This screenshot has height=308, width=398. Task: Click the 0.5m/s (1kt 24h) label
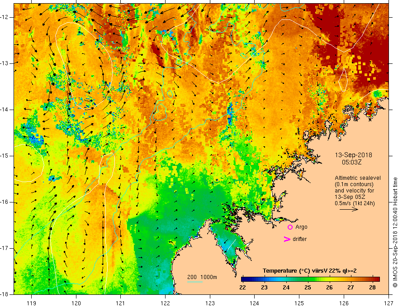pos(355,203)
